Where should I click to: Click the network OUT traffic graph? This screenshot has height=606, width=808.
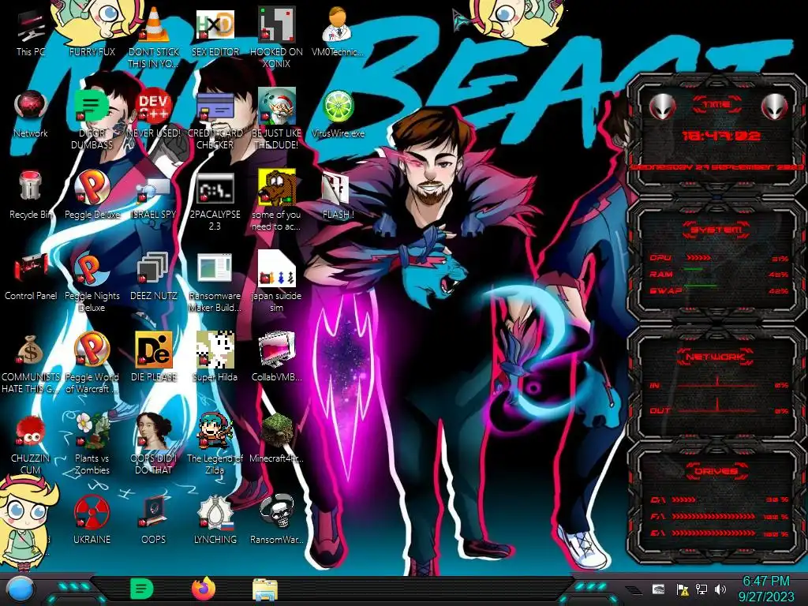tap(717, 406)
